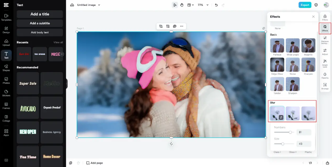The width and height of the screenshot is (332, 167).
Task: Click the duplicate layer icon above the image
Action: pyautogui.click(x=175, y=26)
